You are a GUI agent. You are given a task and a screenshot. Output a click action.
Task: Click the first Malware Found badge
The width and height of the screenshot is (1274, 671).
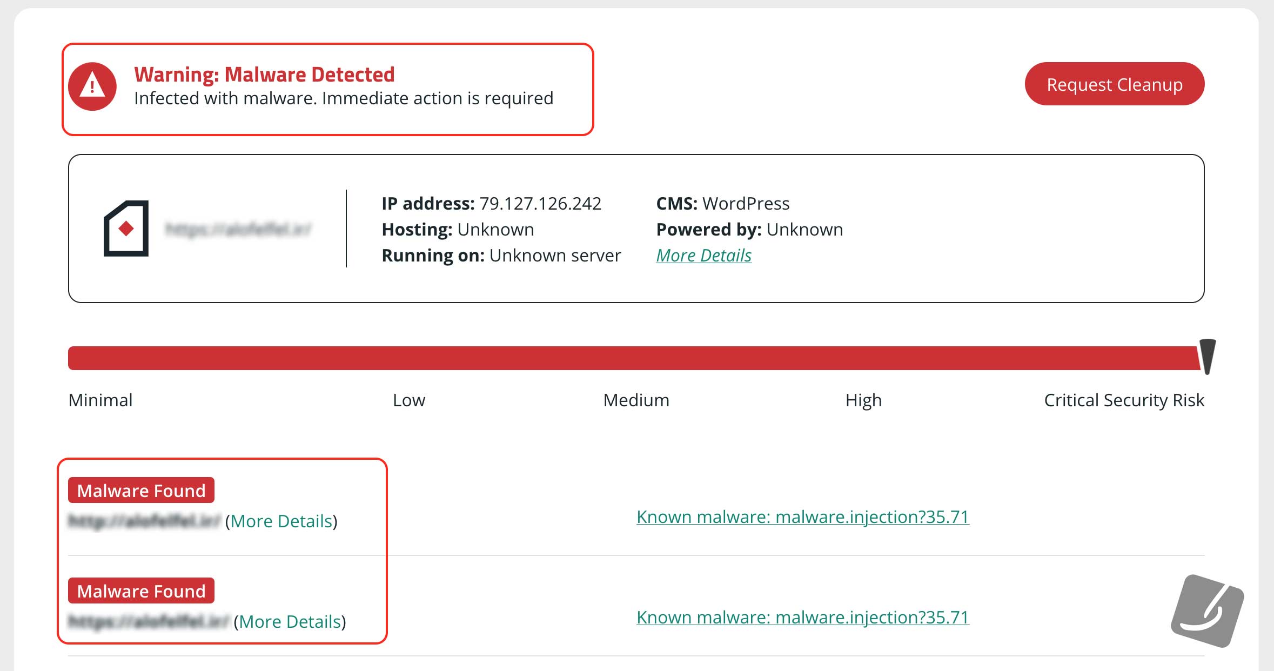click(142, 491)
